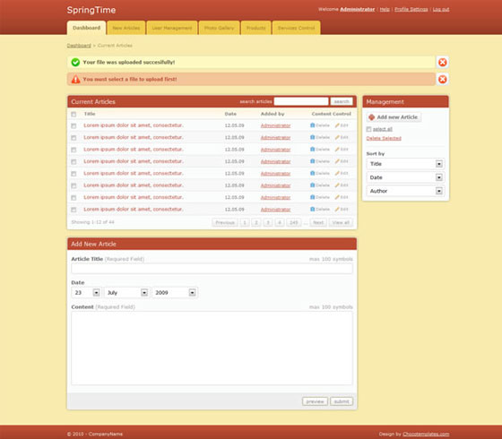The image size is (502, 439).
Task: Open the day dropdown showing 23
Action: pos(86,292)
